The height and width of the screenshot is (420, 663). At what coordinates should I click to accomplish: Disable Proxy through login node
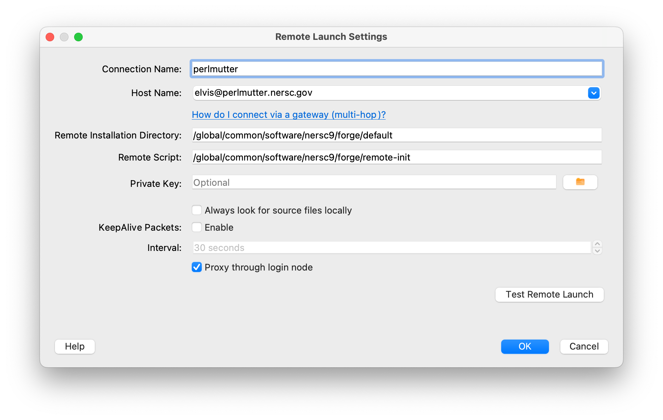(x=196, y=267)
